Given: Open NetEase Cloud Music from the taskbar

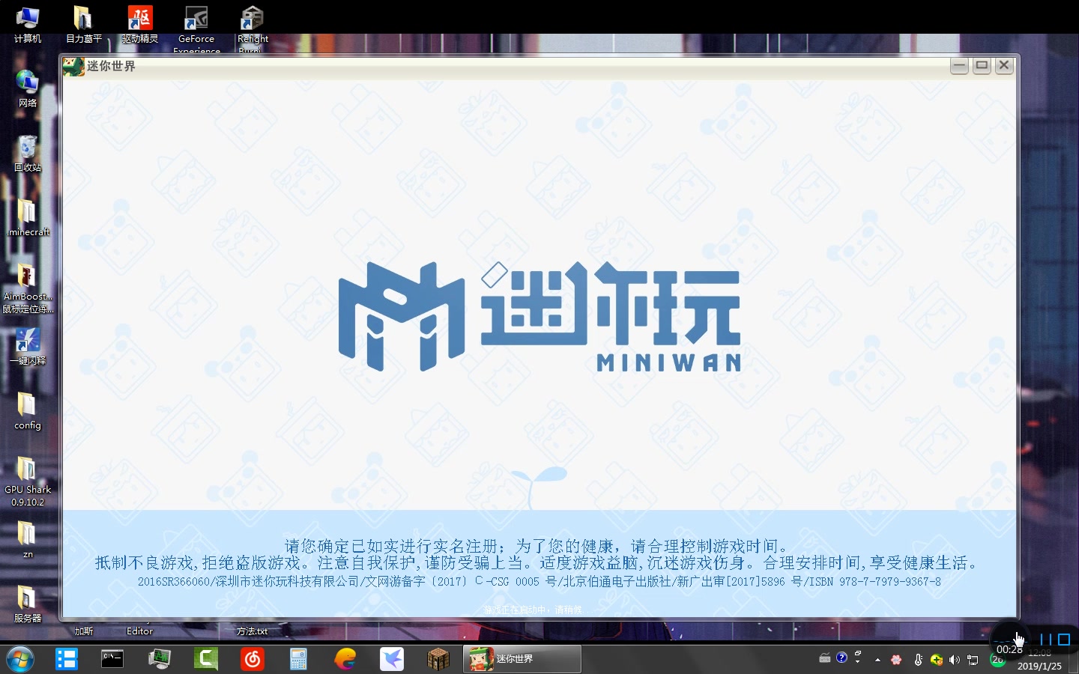Looking at the screenshot, I should [253, 659].
